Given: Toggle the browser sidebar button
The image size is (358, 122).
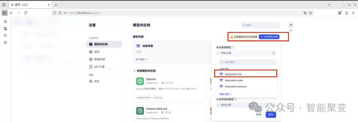Looking at the screenshot, I should point(5,13).
